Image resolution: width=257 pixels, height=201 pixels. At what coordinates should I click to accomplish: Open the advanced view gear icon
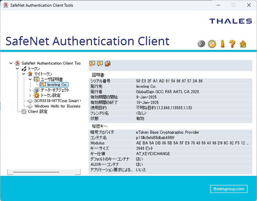click(x=201, y=44)
